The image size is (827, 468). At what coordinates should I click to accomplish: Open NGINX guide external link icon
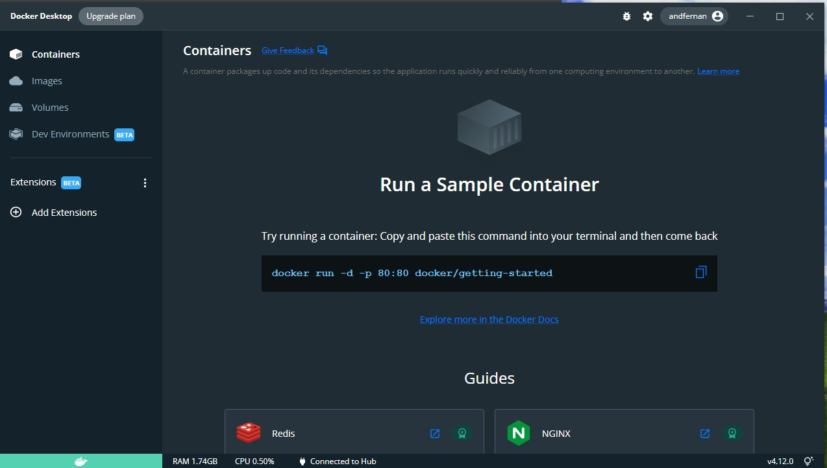tap(705, 434)
